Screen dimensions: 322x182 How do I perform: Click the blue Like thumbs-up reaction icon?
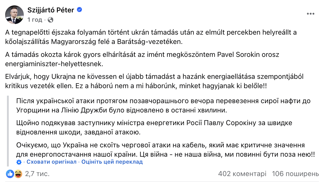10,174
